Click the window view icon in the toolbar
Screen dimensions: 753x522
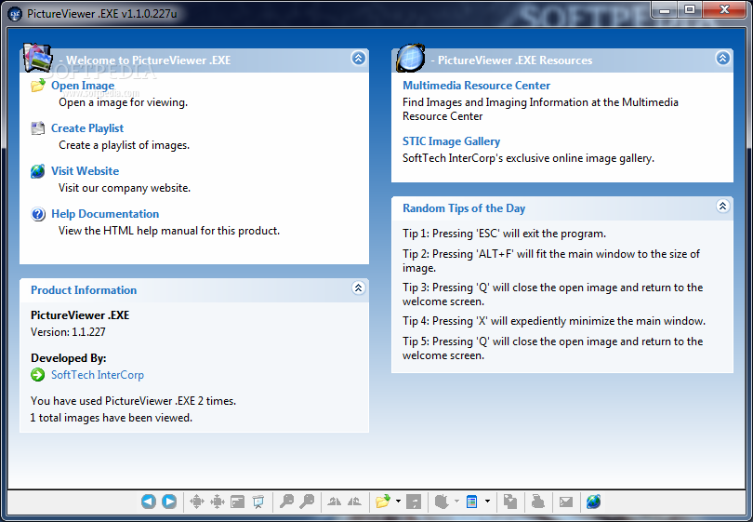(x=238, y=502)
